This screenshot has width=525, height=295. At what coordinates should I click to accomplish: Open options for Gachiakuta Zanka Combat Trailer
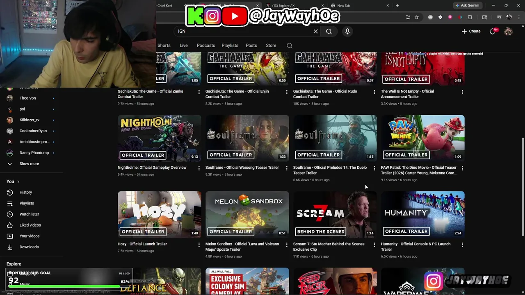[x=199, y=92]
